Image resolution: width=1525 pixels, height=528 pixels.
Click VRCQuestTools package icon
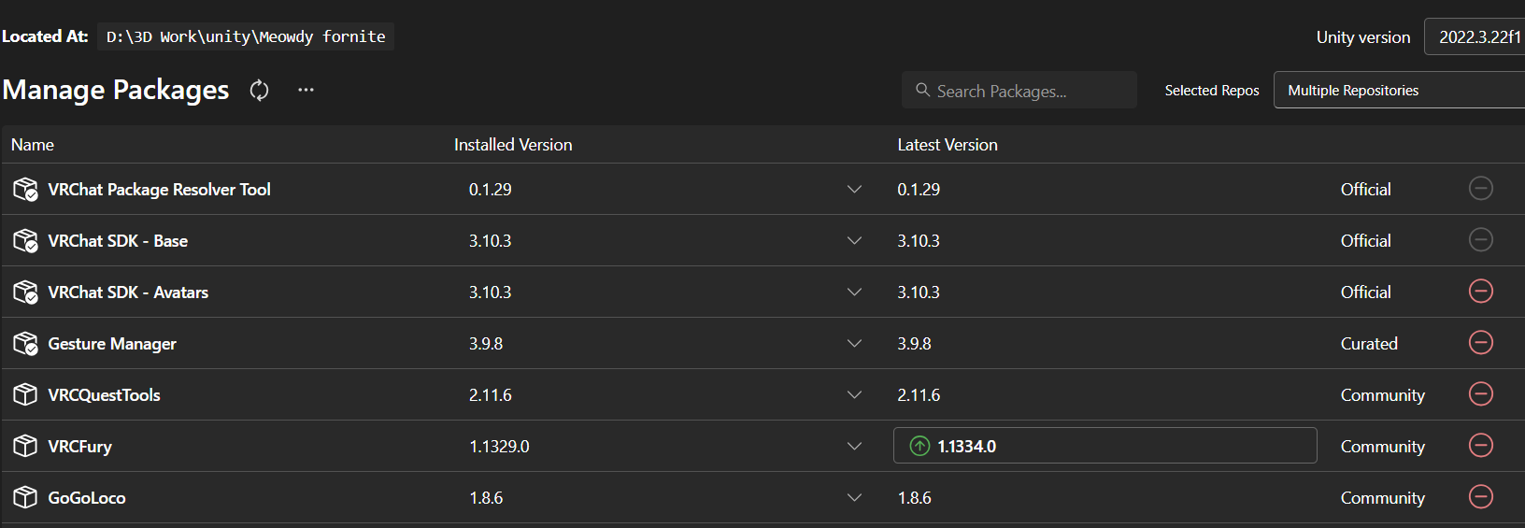[x=25, y=394]
